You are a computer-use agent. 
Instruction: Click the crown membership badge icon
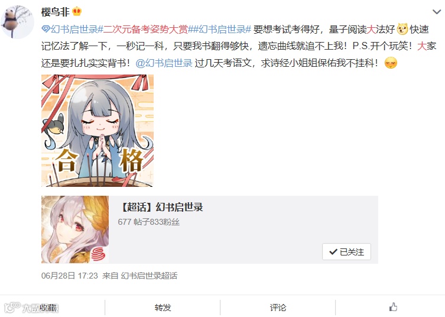click(x=77, y=12)
